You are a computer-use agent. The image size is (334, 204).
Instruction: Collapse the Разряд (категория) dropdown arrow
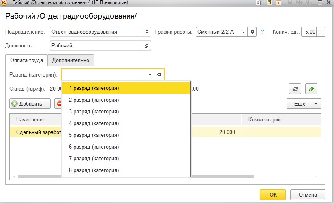pyautogui.click(x=150, y=75)
